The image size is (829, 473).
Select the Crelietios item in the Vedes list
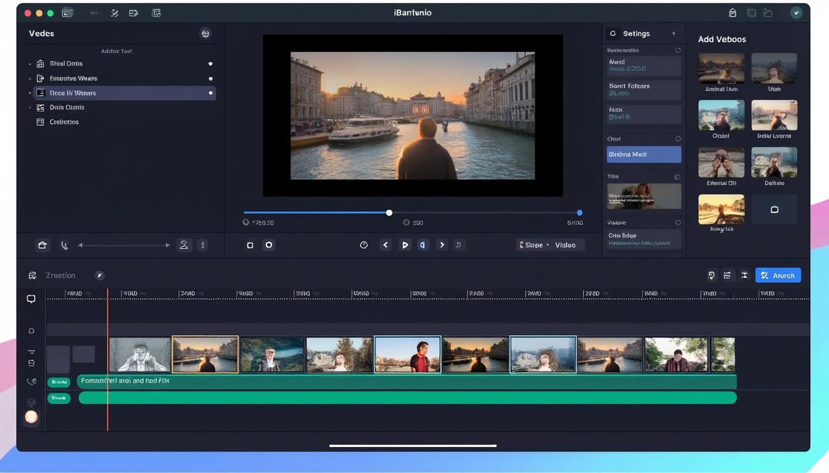click(x=64, y=122)
